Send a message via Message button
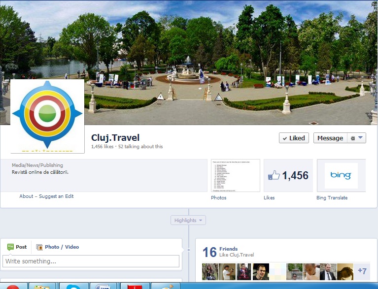The image size is (378, 289). [330, 138]
